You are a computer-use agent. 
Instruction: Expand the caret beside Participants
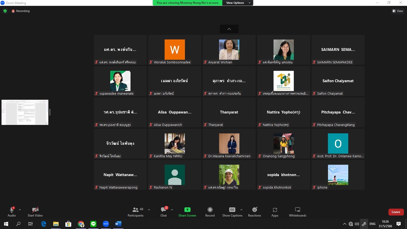click(x=149, y=210)
